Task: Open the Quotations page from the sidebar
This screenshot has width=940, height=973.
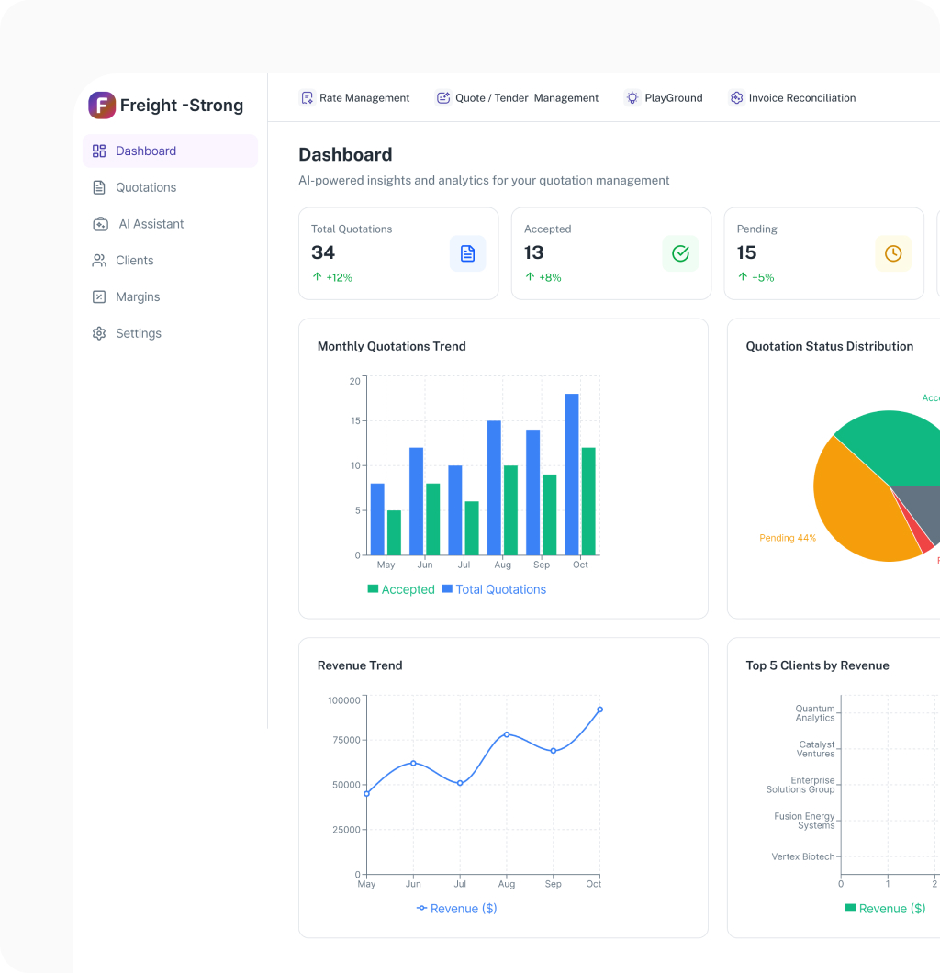Action: tap(144, 187)
